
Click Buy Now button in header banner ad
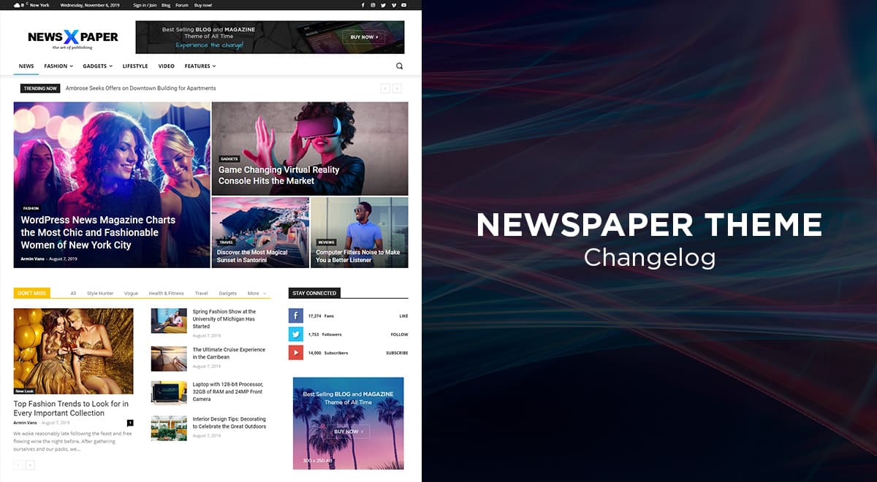pyautogui.click(x=364, y=37)
